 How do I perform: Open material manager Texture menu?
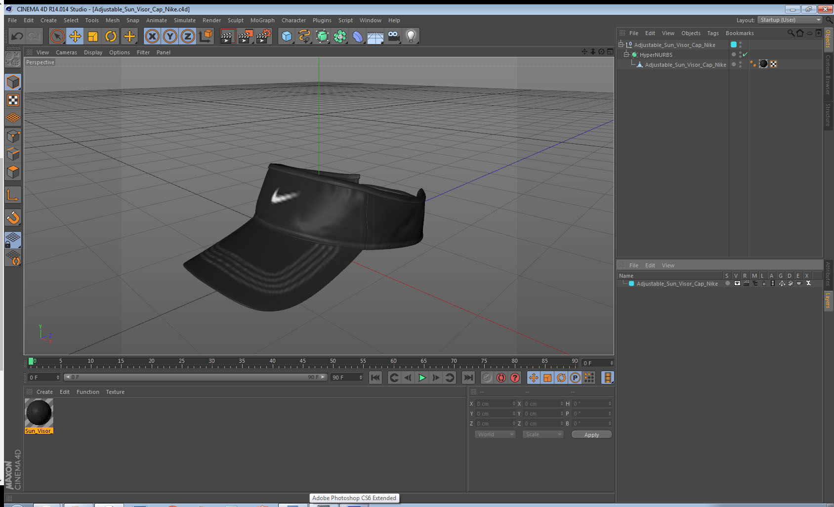pos(115,392)
